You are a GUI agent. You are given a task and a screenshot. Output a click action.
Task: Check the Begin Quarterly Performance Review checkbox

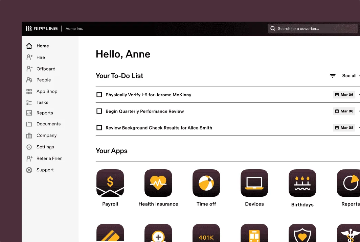(99, 111)
